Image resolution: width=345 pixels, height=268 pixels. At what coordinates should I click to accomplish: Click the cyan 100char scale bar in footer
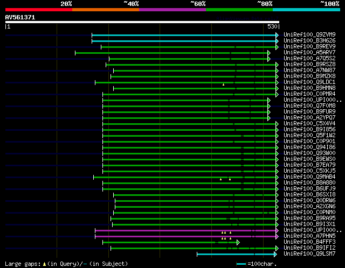pyautogui.click(x=241, y=264)
